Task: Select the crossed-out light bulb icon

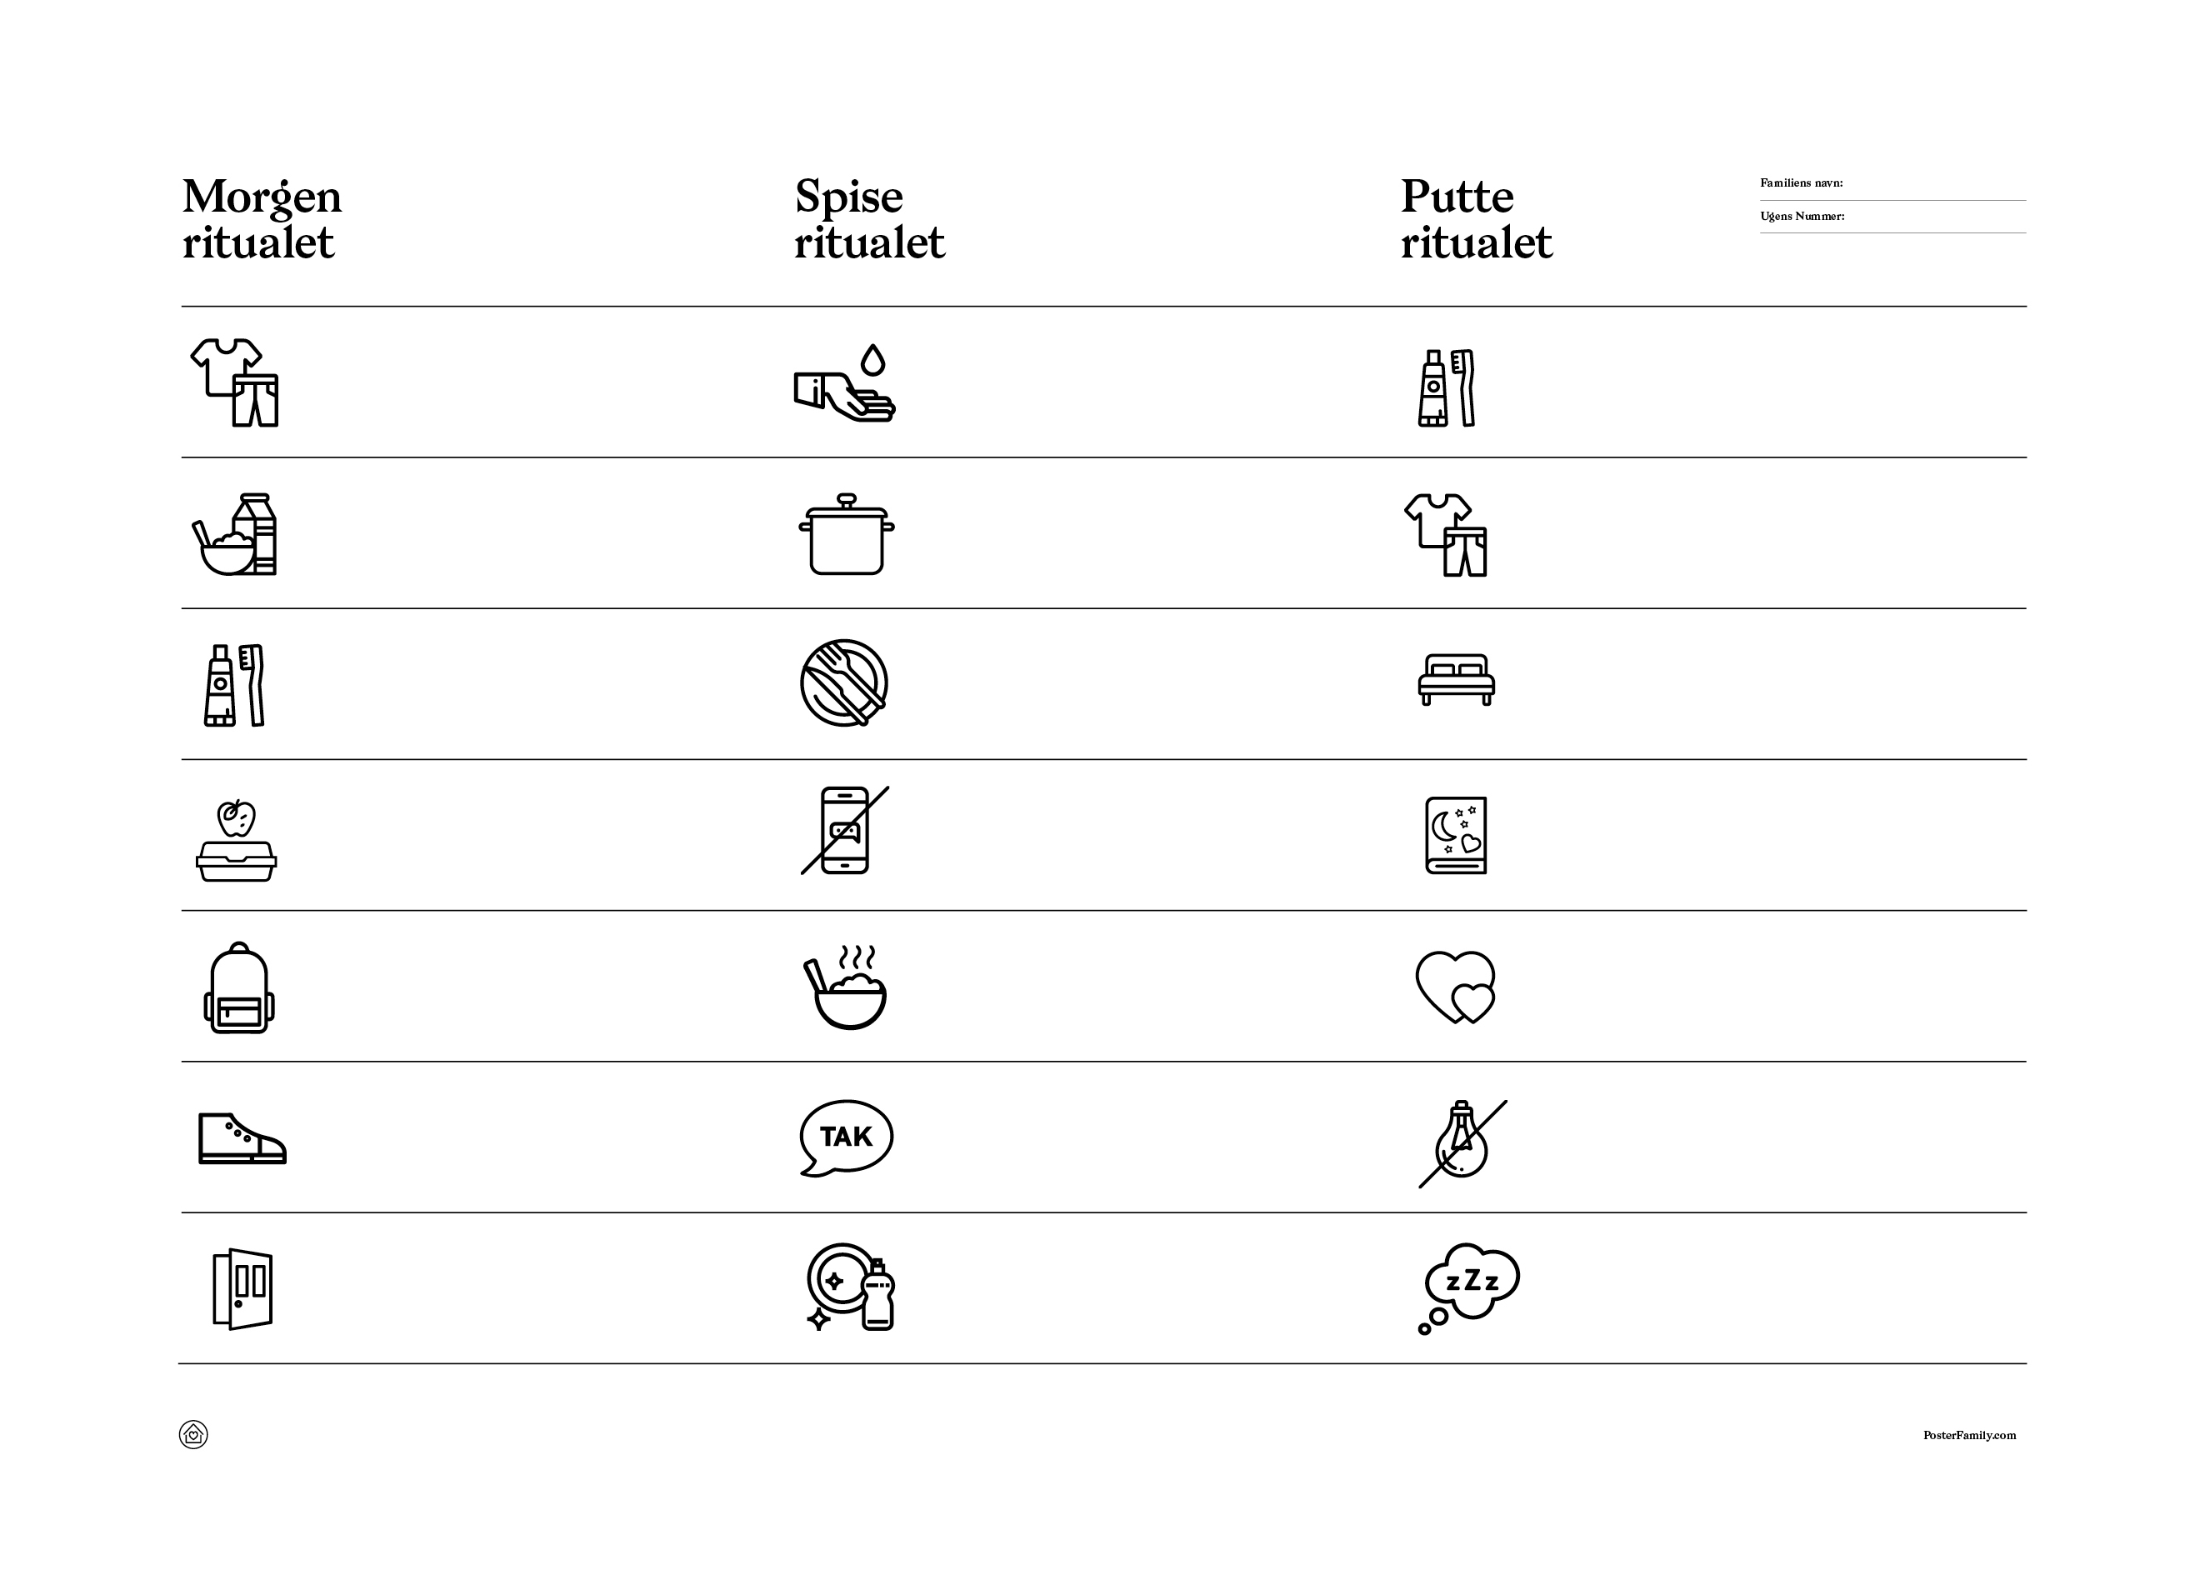Action: pyautogui.click(x=1462, y=1143)
